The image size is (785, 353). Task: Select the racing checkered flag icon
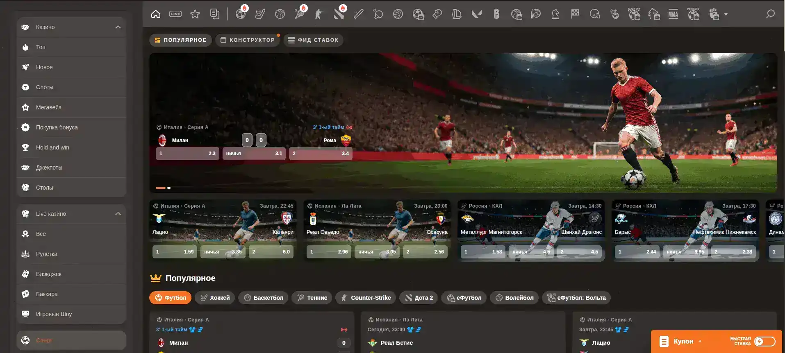[x=575, y=14]
